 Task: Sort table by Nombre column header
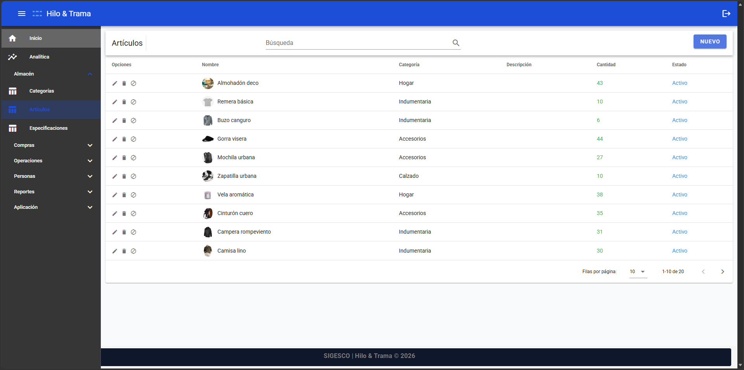(210, 65)
